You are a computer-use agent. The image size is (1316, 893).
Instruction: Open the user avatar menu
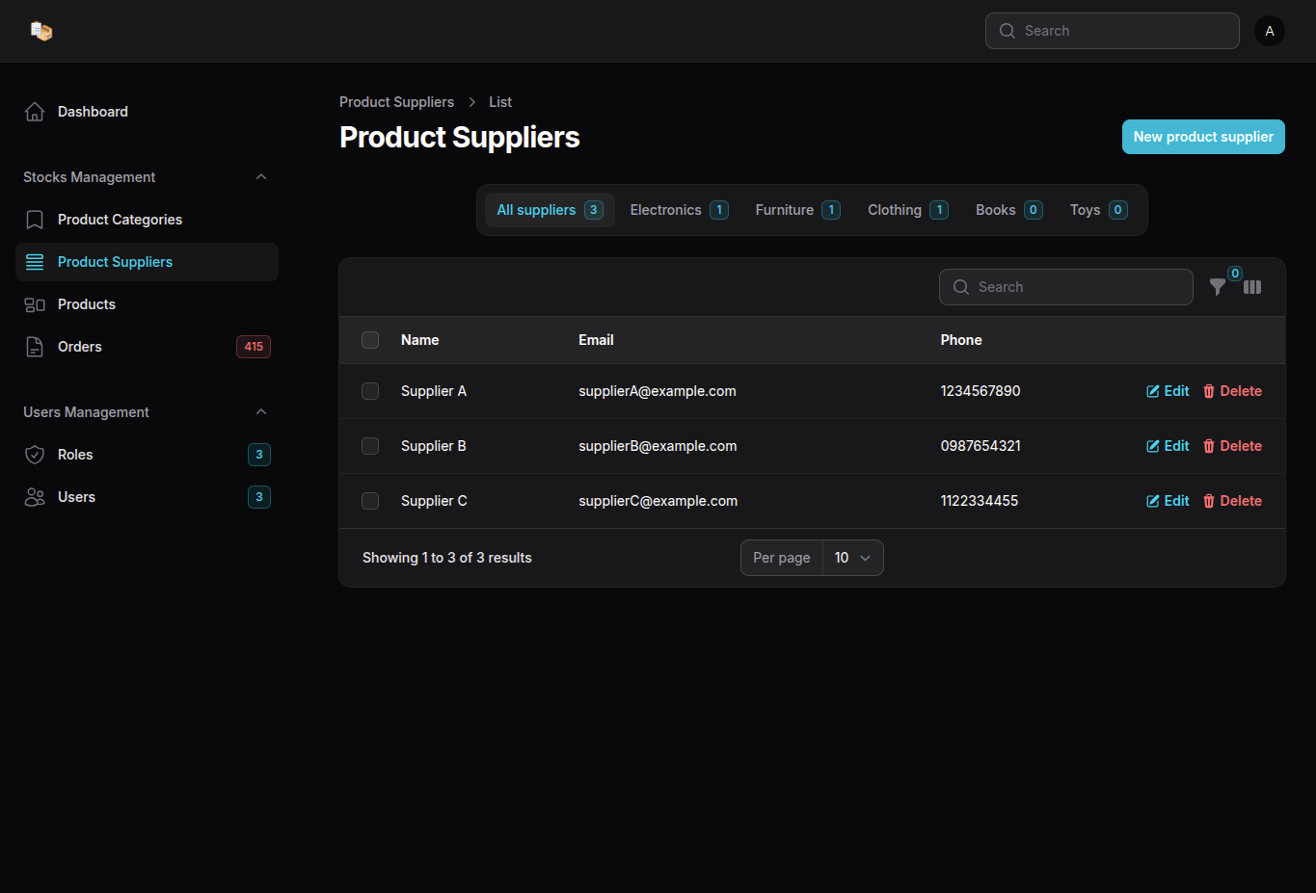pos(1269,31)
